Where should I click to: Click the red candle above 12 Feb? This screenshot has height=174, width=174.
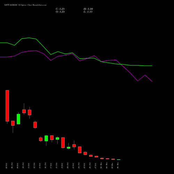point(35,125)
